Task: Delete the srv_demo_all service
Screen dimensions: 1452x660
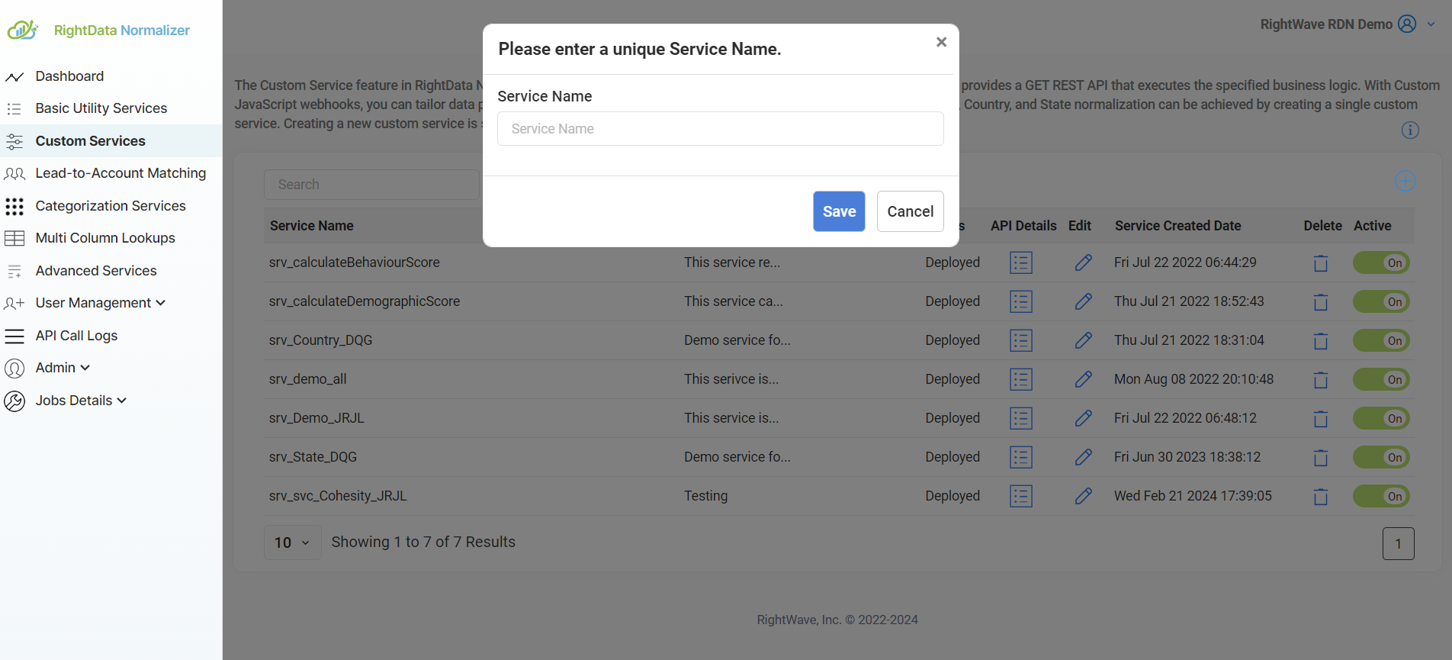Action: point(1320,380)
